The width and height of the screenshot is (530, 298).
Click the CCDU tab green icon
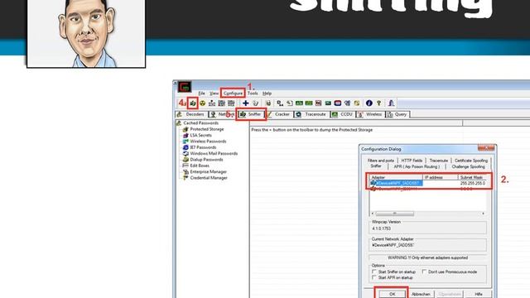click(335, 114)
